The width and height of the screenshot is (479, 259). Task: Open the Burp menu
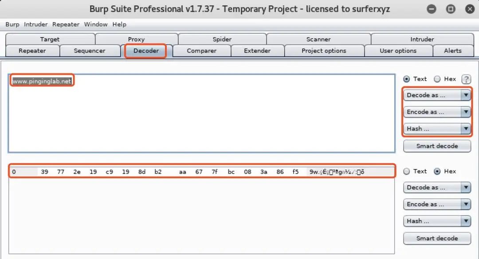pos(12,24)
